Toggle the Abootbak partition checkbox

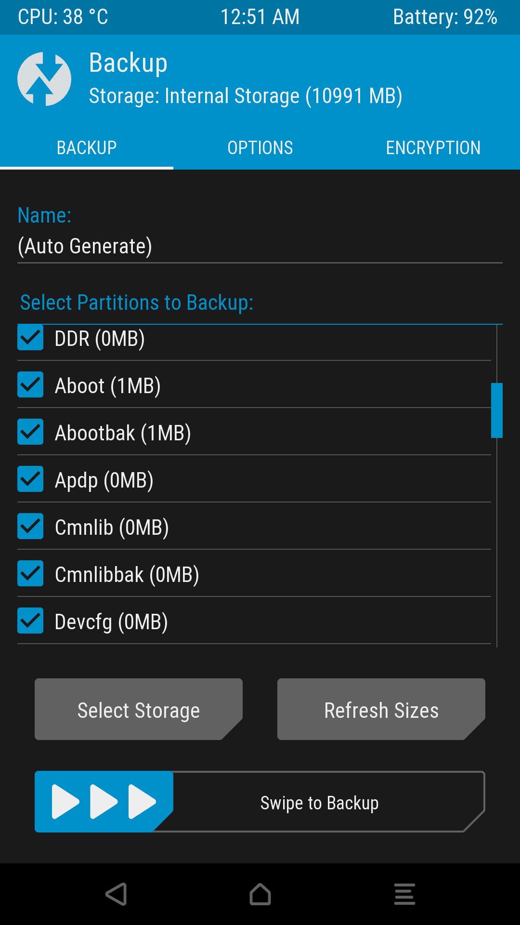point(30,432)
